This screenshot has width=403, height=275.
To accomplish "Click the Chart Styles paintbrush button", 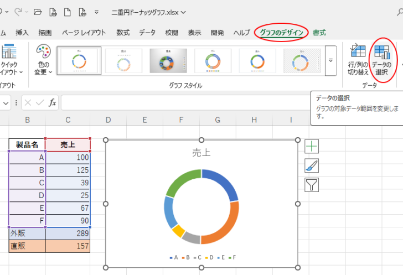I will click(312, 165).
